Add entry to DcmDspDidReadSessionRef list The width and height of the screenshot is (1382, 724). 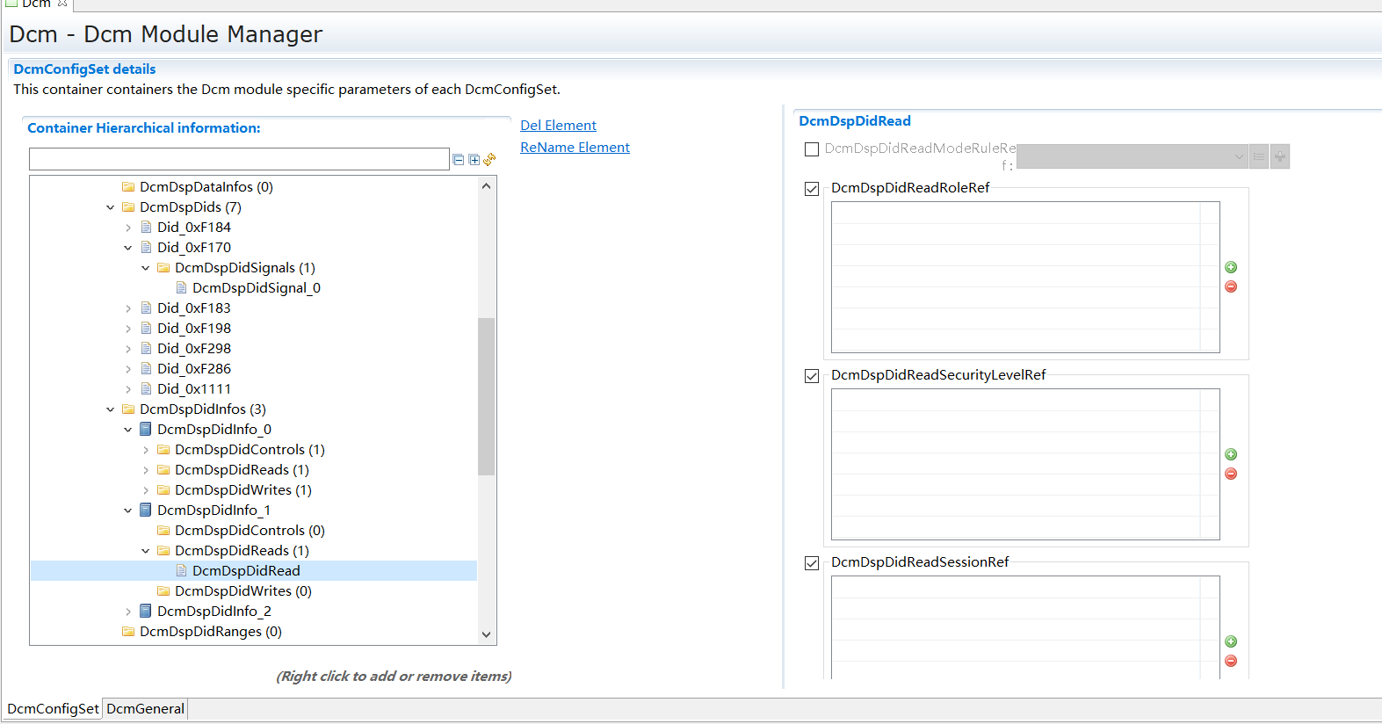(1231, 641)
